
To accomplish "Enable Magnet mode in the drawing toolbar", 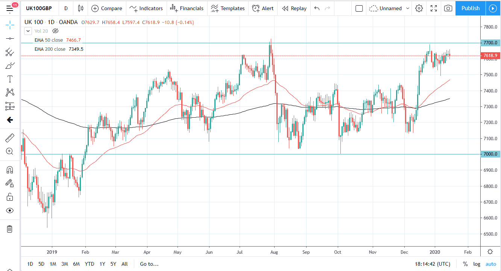I will (x=10, y=170).
